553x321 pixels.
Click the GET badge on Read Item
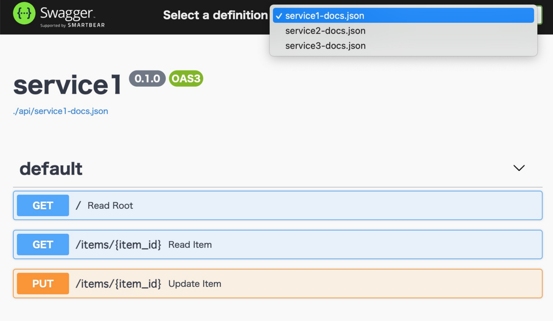(x=43, y=244)
